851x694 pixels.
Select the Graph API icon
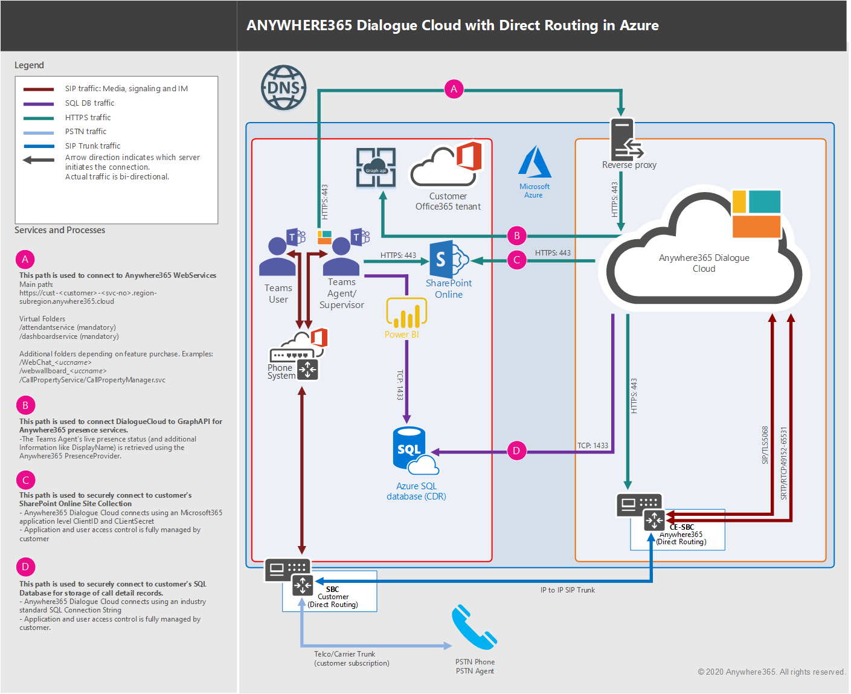[x=376, y=167]
